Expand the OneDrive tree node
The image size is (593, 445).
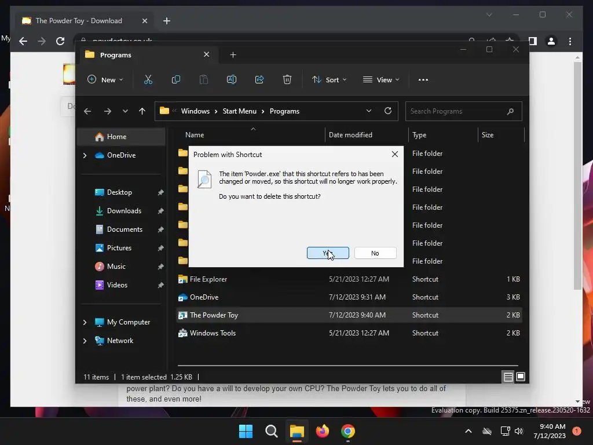coord(85,155)
